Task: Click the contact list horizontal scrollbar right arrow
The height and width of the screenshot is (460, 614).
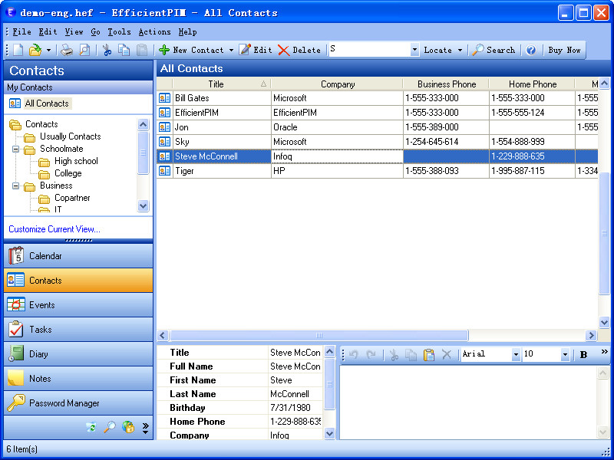Action: (x=591, y=335)
